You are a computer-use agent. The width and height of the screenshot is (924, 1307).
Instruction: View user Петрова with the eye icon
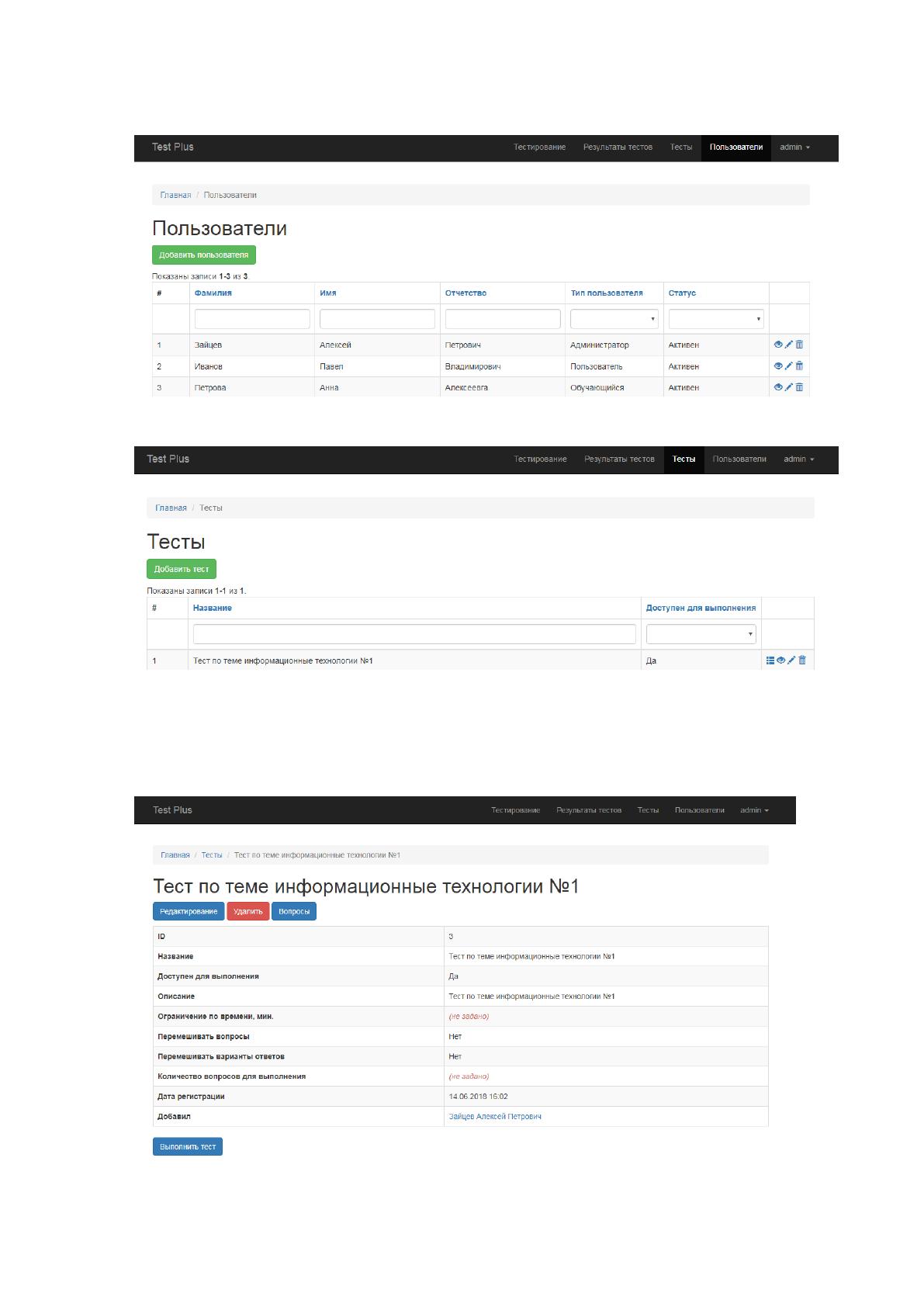pos(777,387)
